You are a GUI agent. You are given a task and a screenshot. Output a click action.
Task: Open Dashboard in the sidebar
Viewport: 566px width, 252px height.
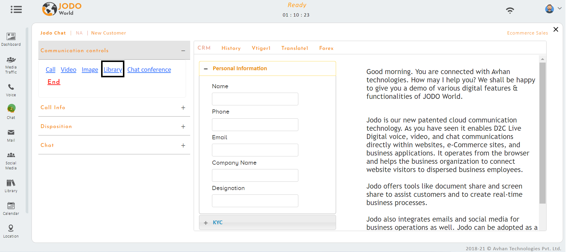11,40
